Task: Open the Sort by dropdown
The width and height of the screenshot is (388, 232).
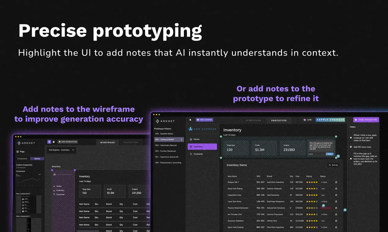Action: pos(333,165)
